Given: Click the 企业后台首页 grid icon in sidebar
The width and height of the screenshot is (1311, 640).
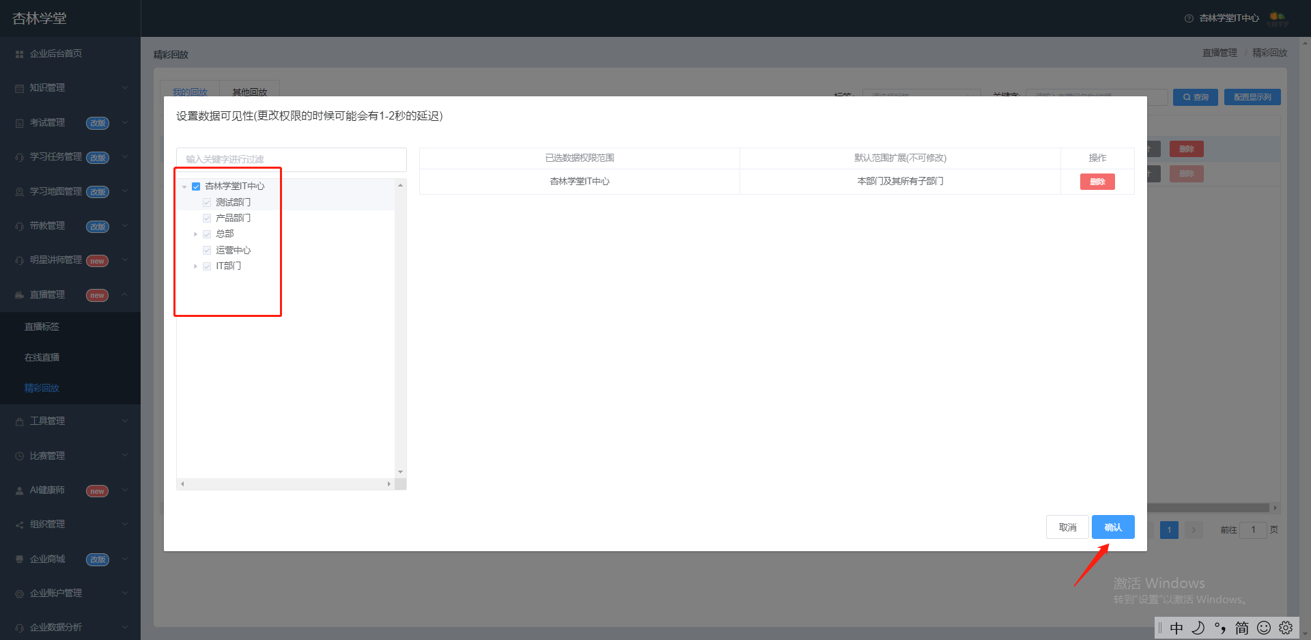Looking at the screenshot, I should 19,54.
